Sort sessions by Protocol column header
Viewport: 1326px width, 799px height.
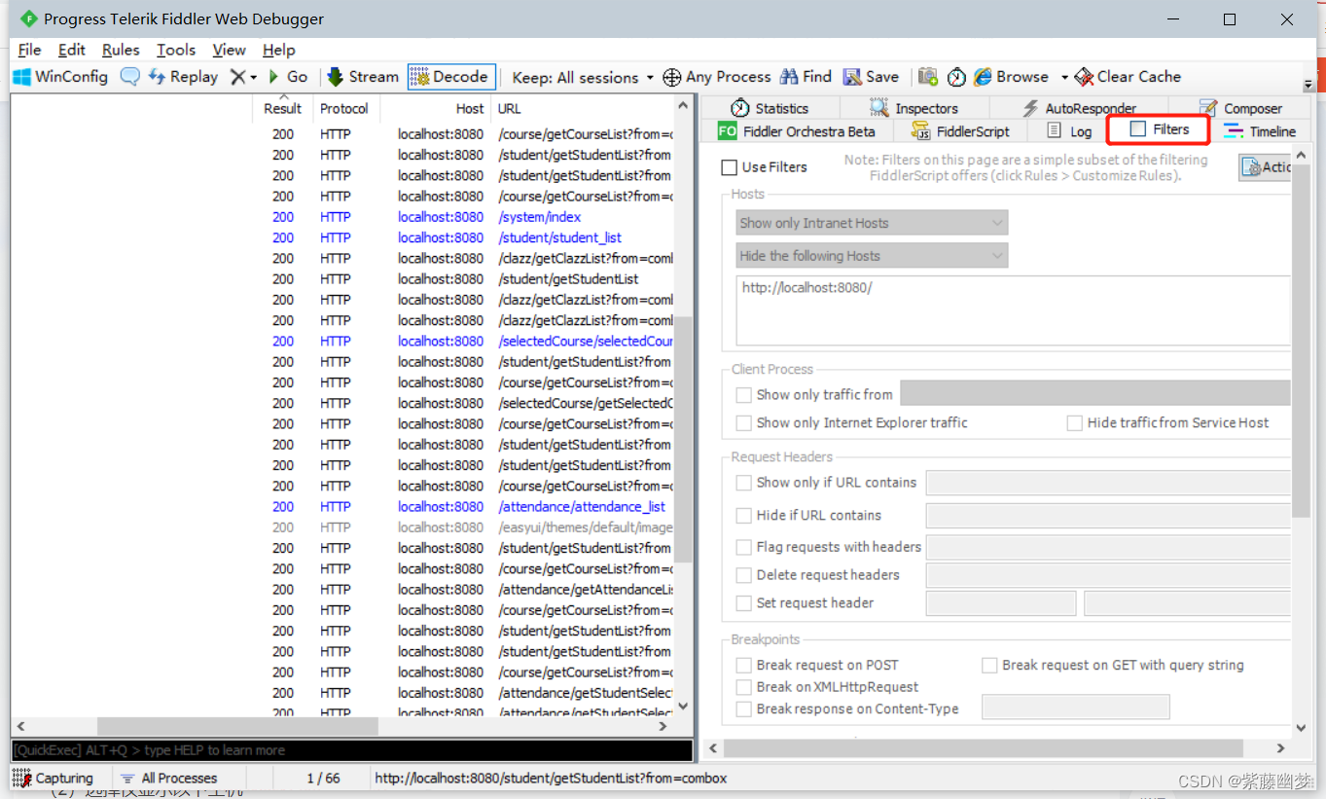click(344, 109)
